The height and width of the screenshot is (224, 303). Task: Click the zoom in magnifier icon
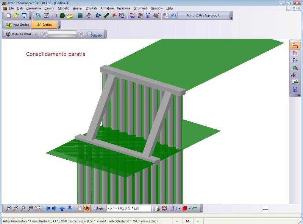(x=9, y=208)
